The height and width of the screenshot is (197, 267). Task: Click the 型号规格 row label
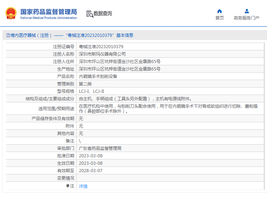point(66,91)
